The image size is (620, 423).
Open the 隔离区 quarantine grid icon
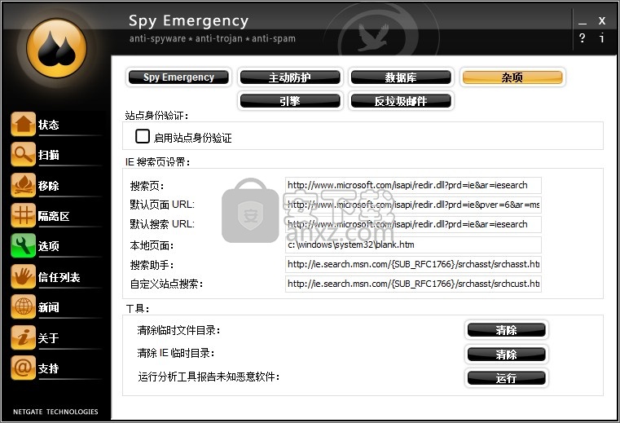click(23, 215)
